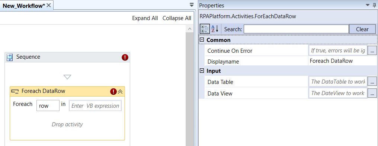Click the drop triangle in Sequence
Screen dimensions: 378x146
pos(67,77)
